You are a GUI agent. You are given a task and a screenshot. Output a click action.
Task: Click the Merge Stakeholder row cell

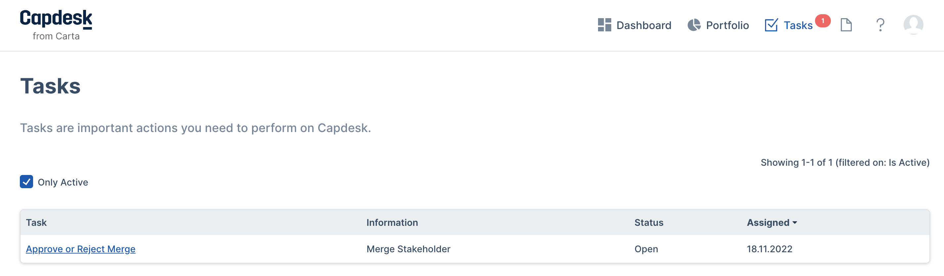pyautogui.click(x=408, y=249)
